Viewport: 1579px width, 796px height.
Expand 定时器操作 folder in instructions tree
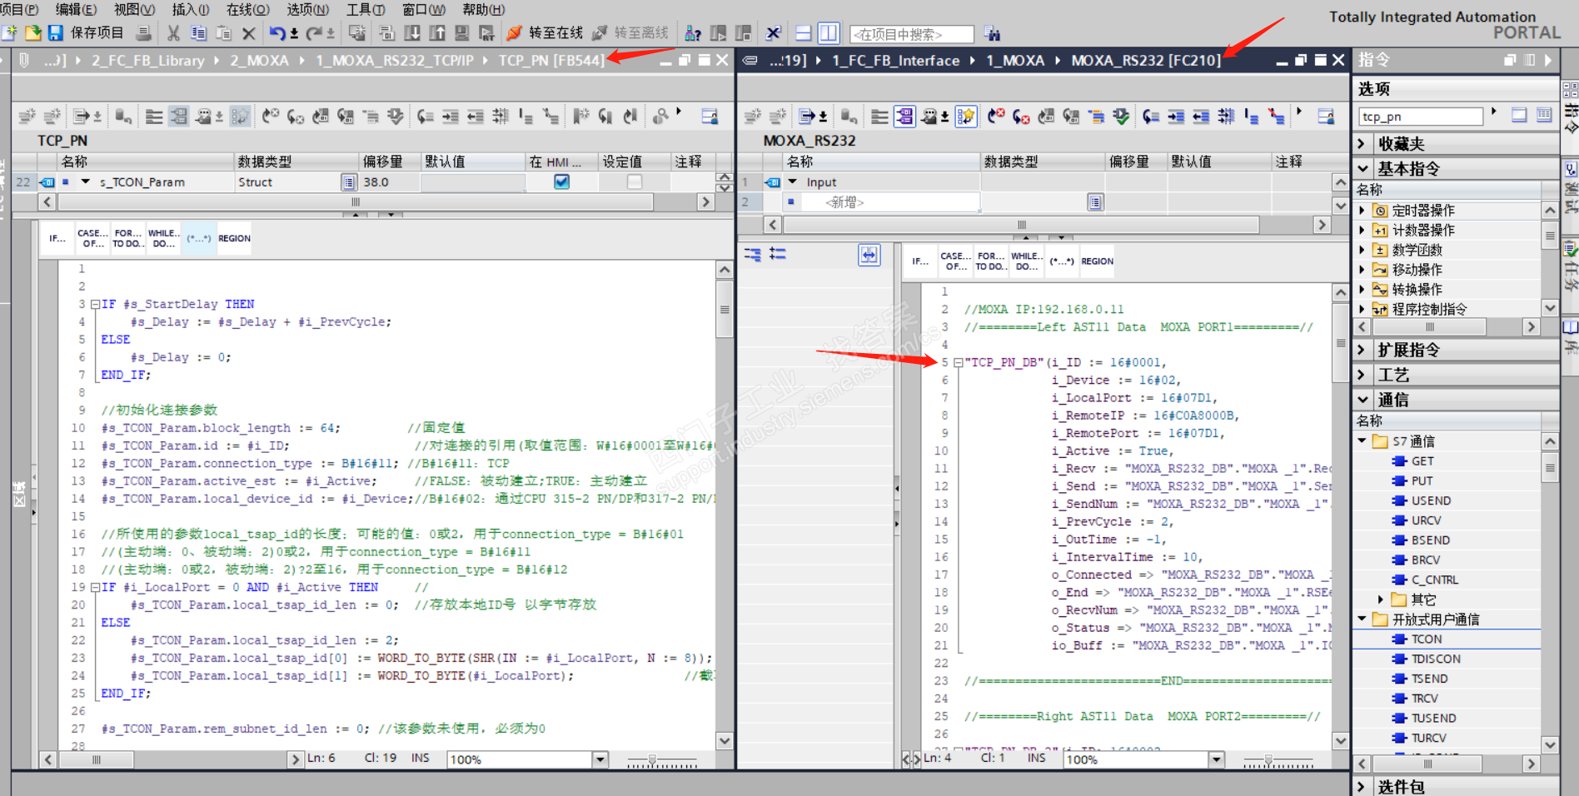(x=1362, y=211)
